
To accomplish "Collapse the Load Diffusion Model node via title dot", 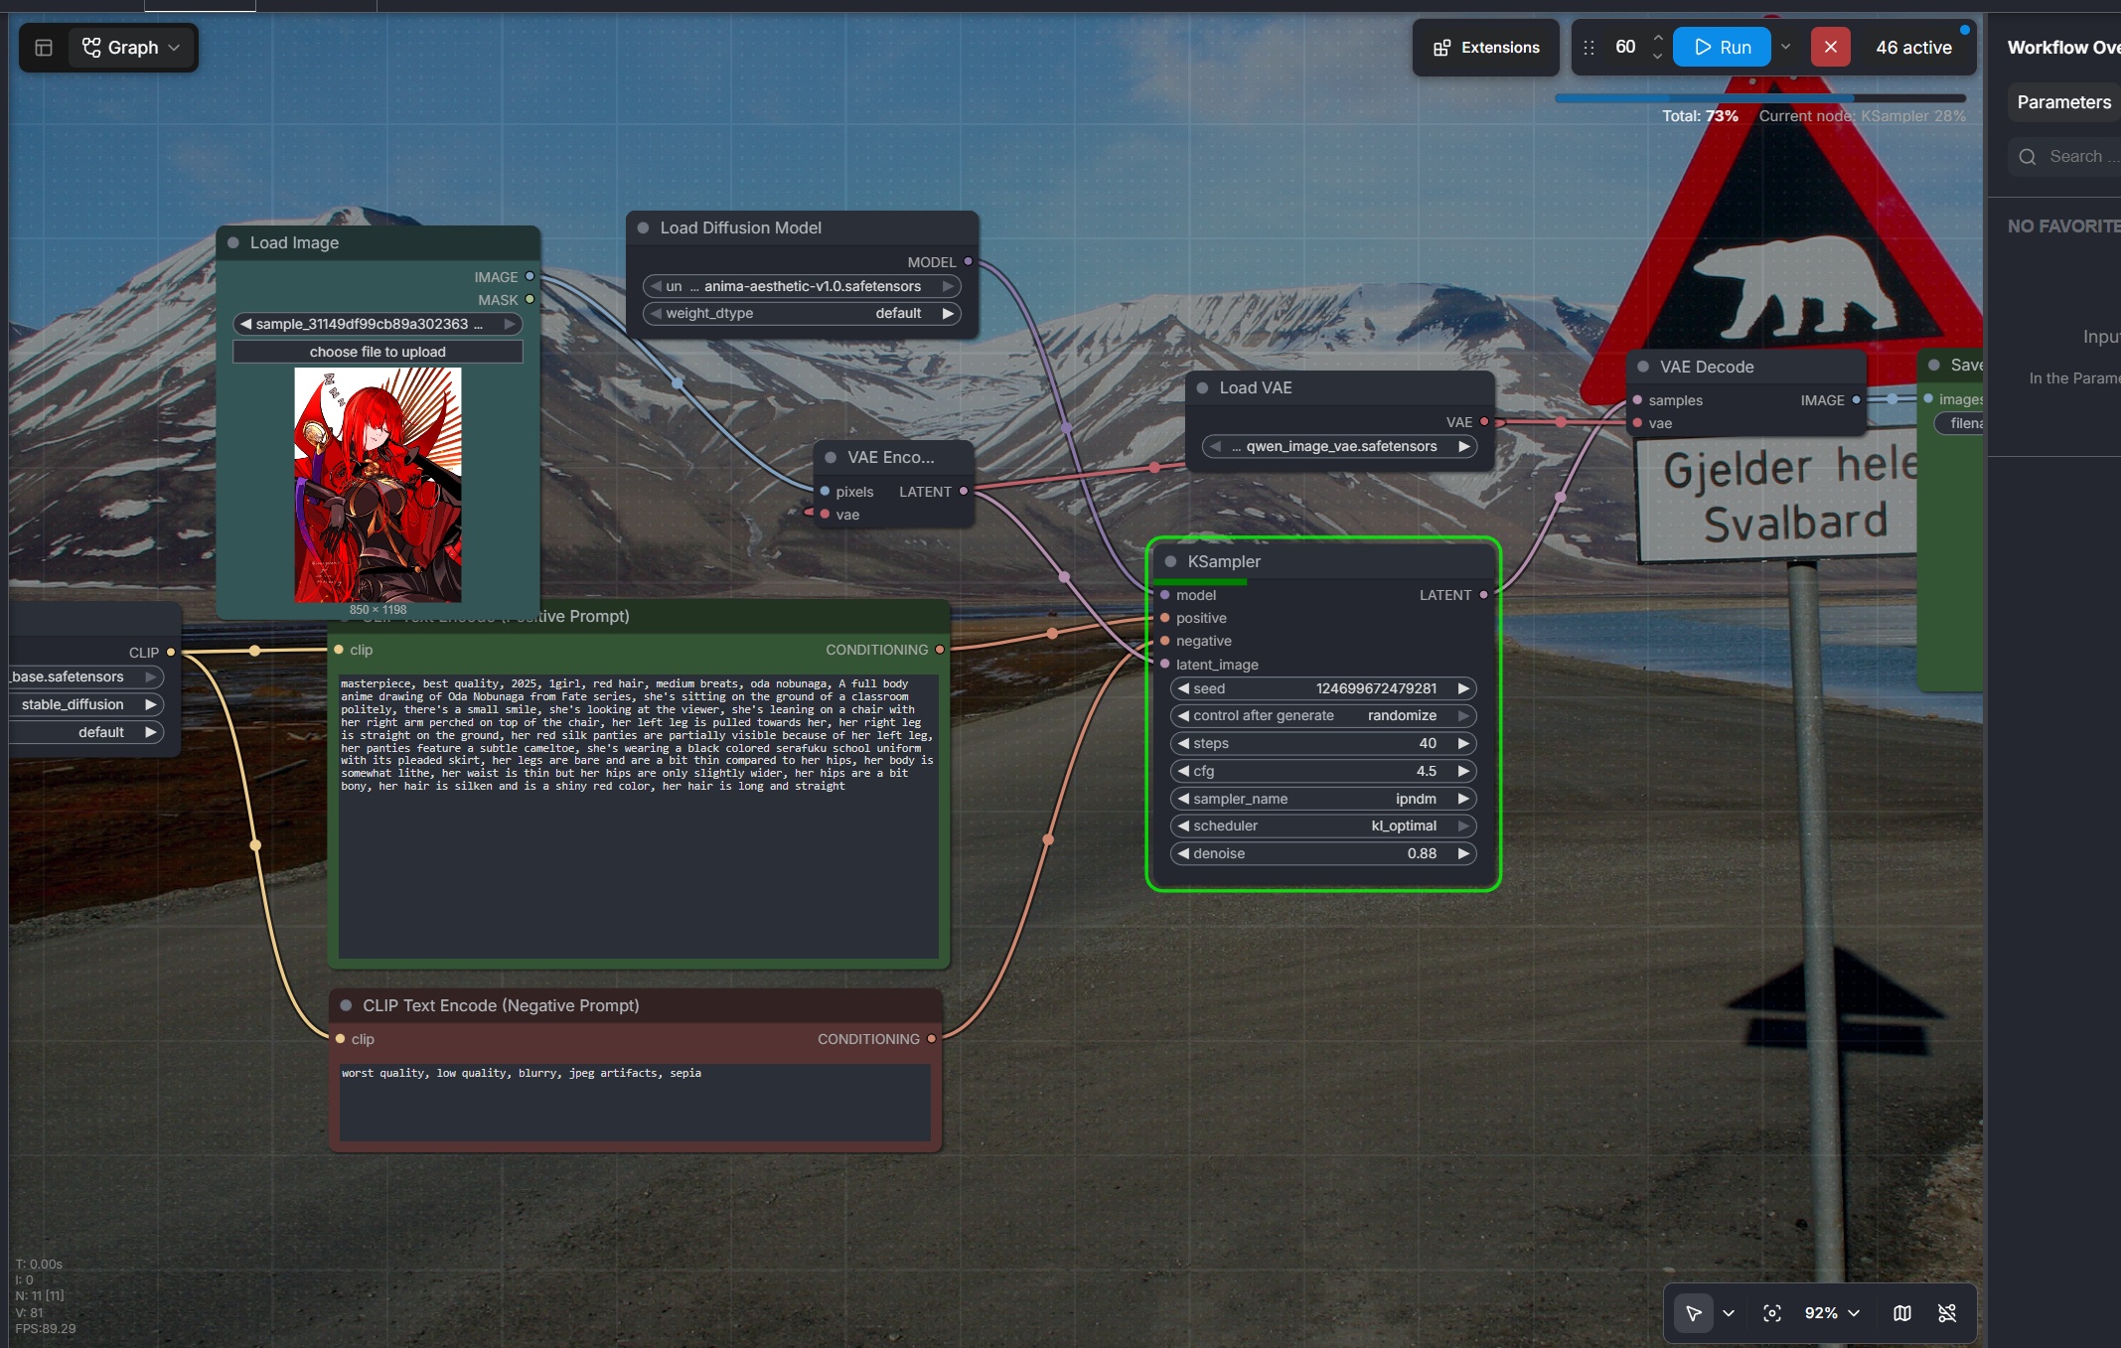I will [x=643, y=227].
